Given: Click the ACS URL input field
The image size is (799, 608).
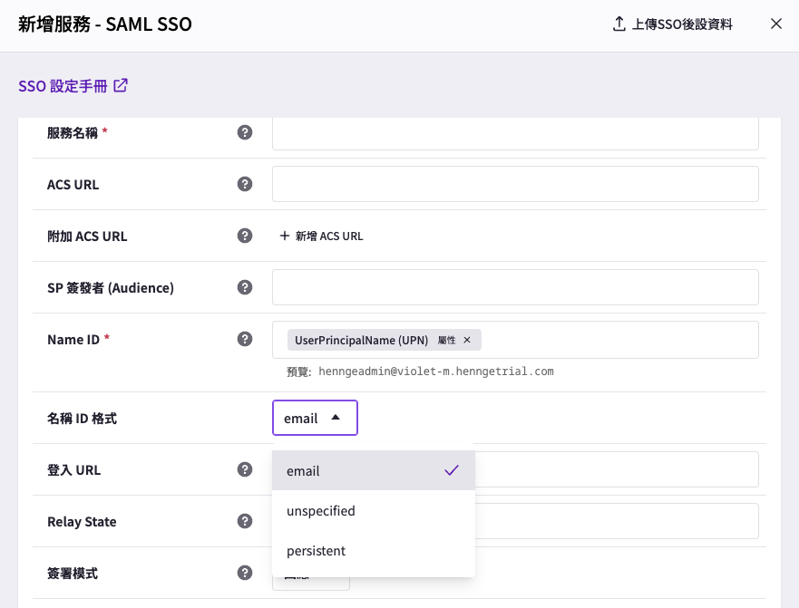Looking at the screenshot, I should coord(515,184).
